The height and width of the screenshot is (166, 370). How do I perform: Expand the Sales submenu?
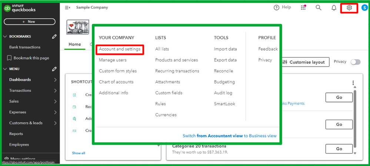[55, 101]
